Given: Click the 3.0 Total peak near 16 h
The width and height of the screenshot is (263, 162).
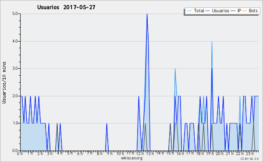Looking at the screenshot, I should [x=175, y=69].
